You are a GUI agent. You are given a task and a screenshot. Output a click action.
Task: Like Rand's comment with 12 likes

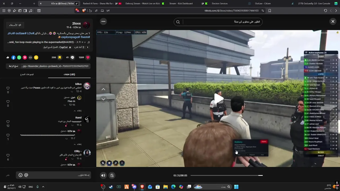[8, 122]
